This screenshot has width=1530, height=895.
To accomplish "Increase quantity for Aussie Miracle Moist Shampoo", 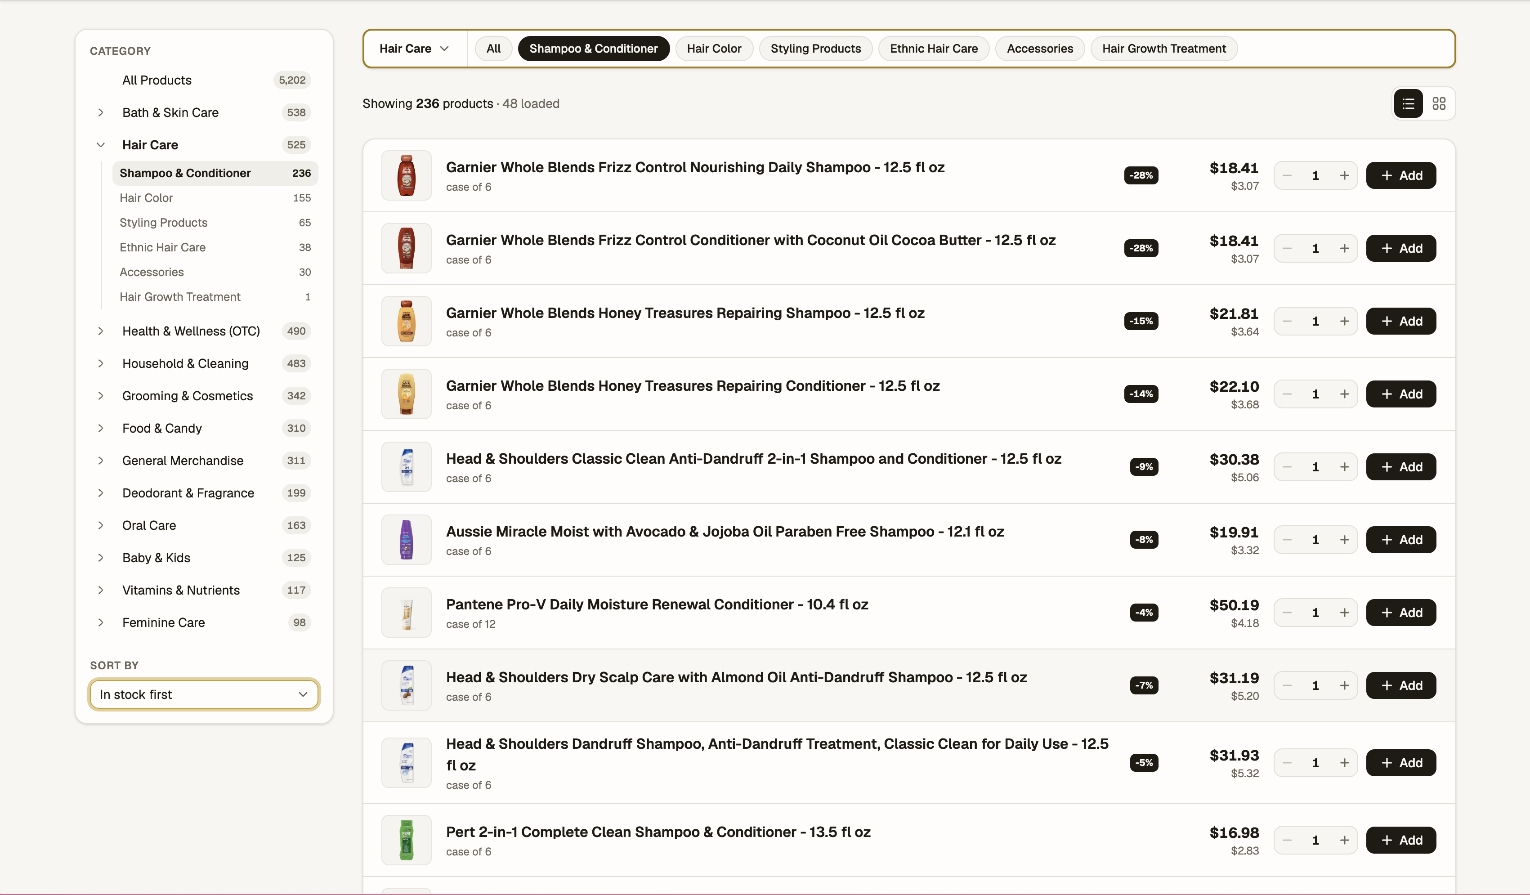I will (x=1344, y=540).
